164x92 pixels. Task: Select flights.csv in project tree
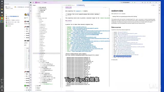pyautogui.click(x=42, y=40)
